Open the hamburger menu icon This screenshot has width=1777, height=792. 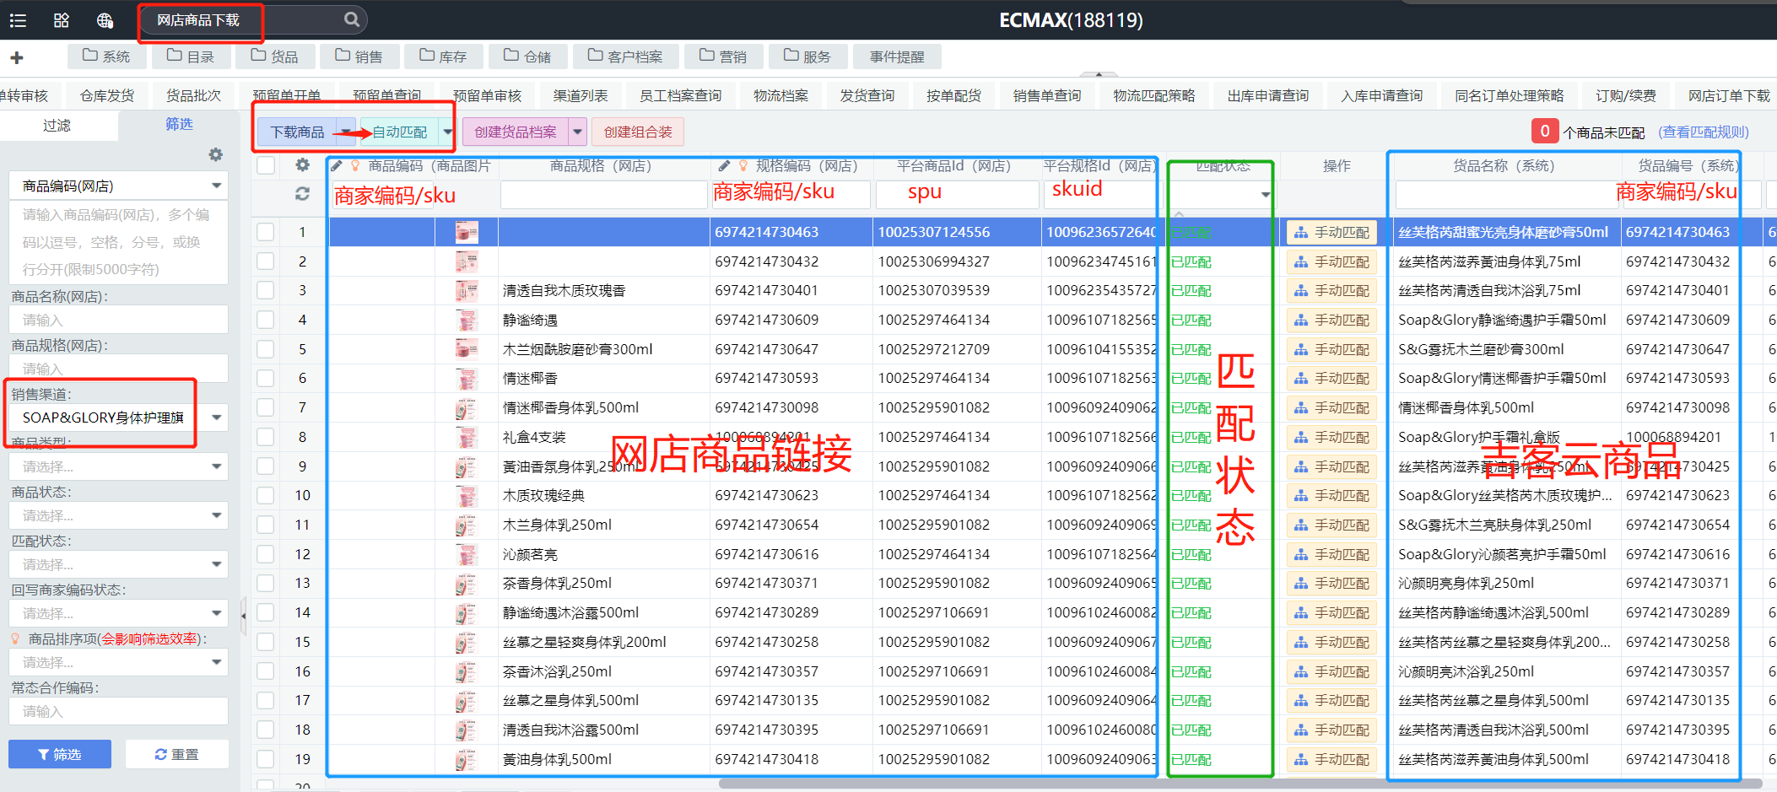(18, 20)
